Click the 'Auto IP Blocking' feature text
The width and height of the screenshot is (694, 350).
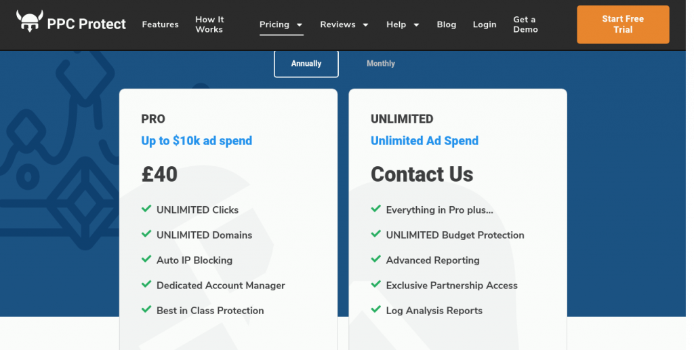click(195, 260)
